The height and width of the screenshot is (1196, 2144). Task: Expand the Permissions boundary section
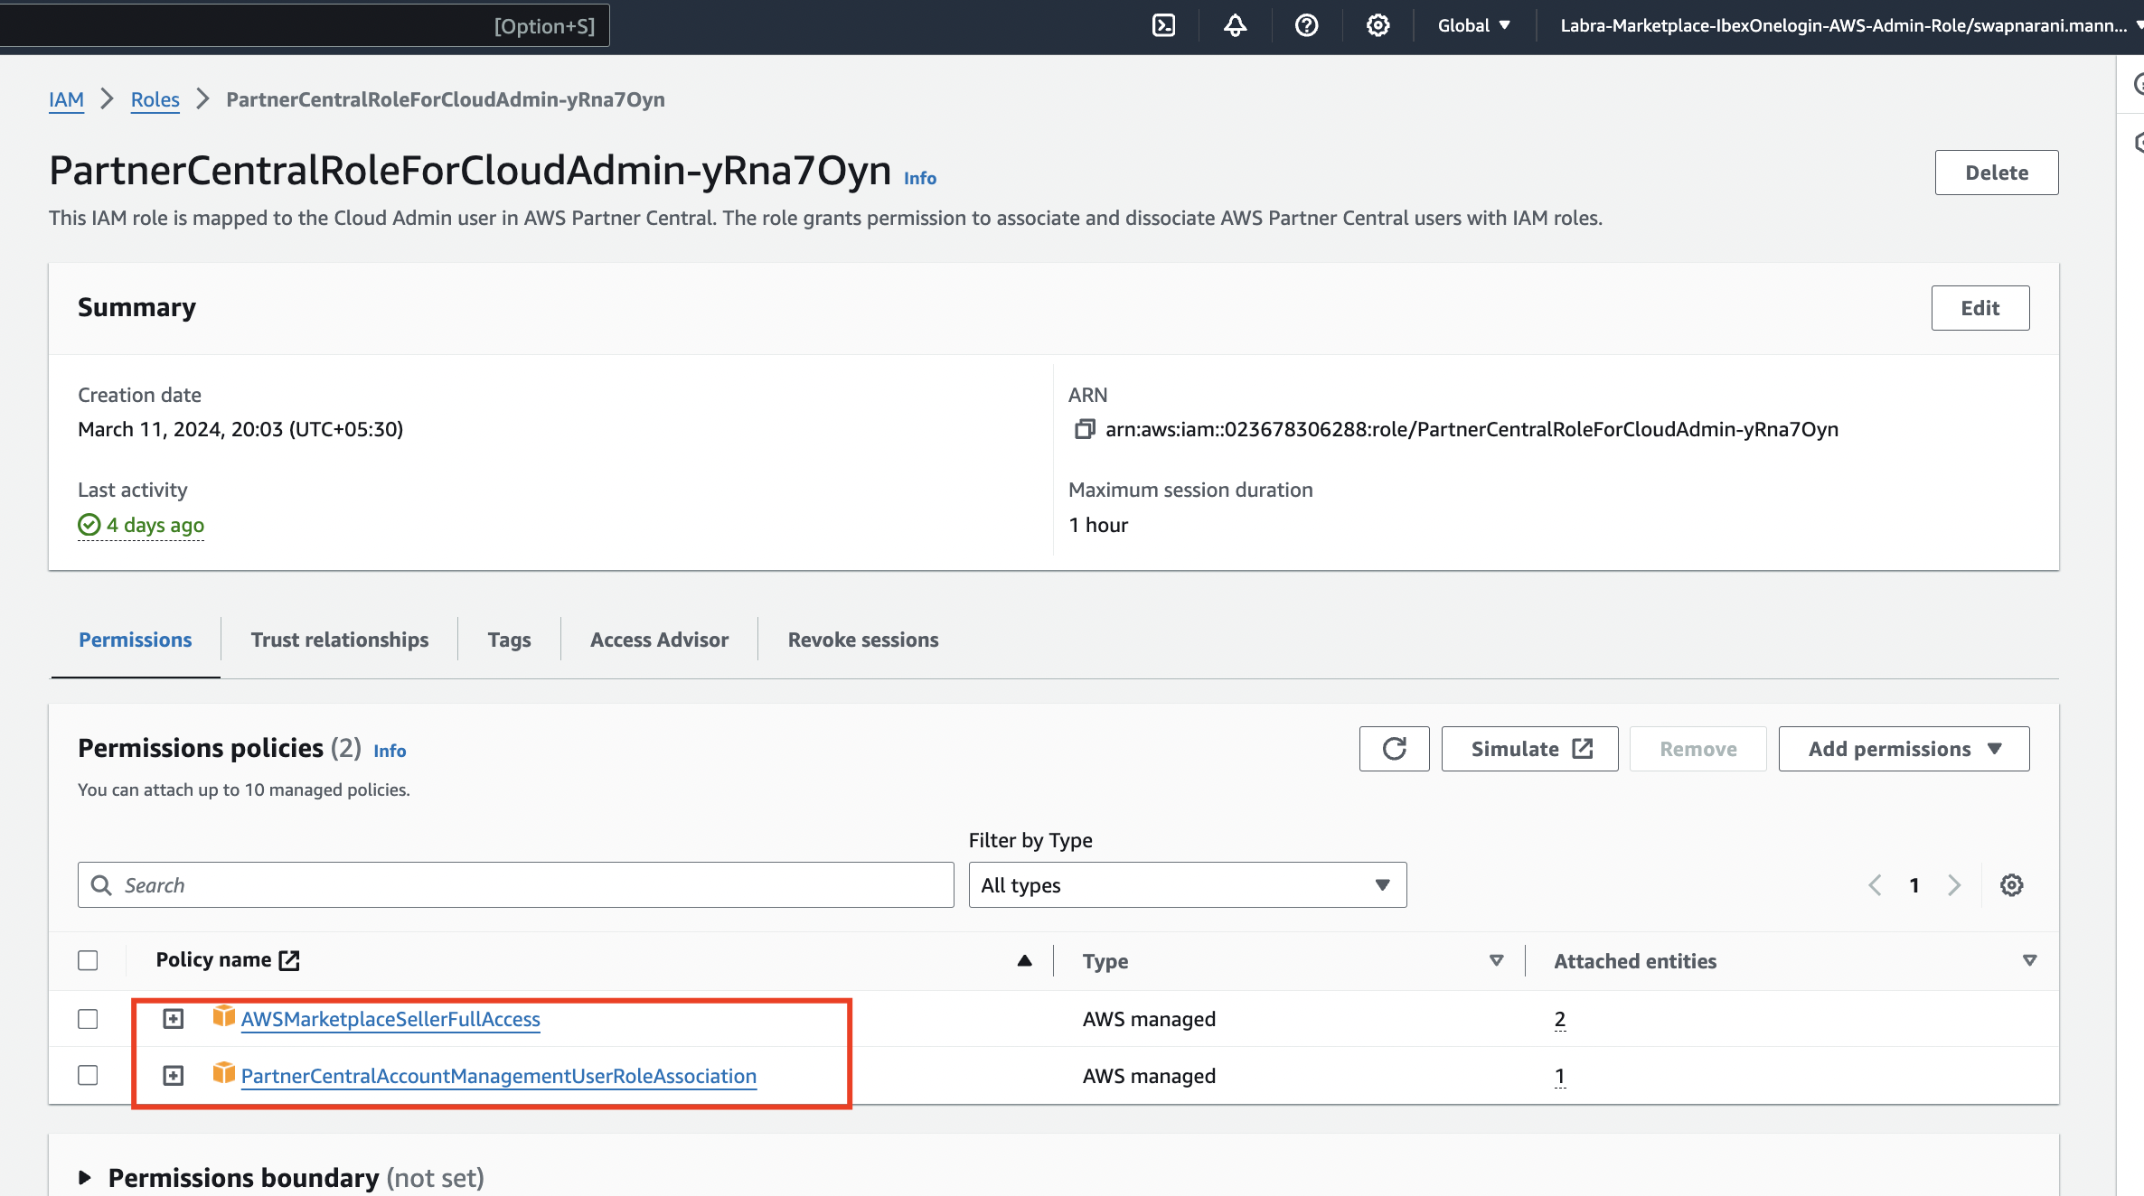point(86,1177)
